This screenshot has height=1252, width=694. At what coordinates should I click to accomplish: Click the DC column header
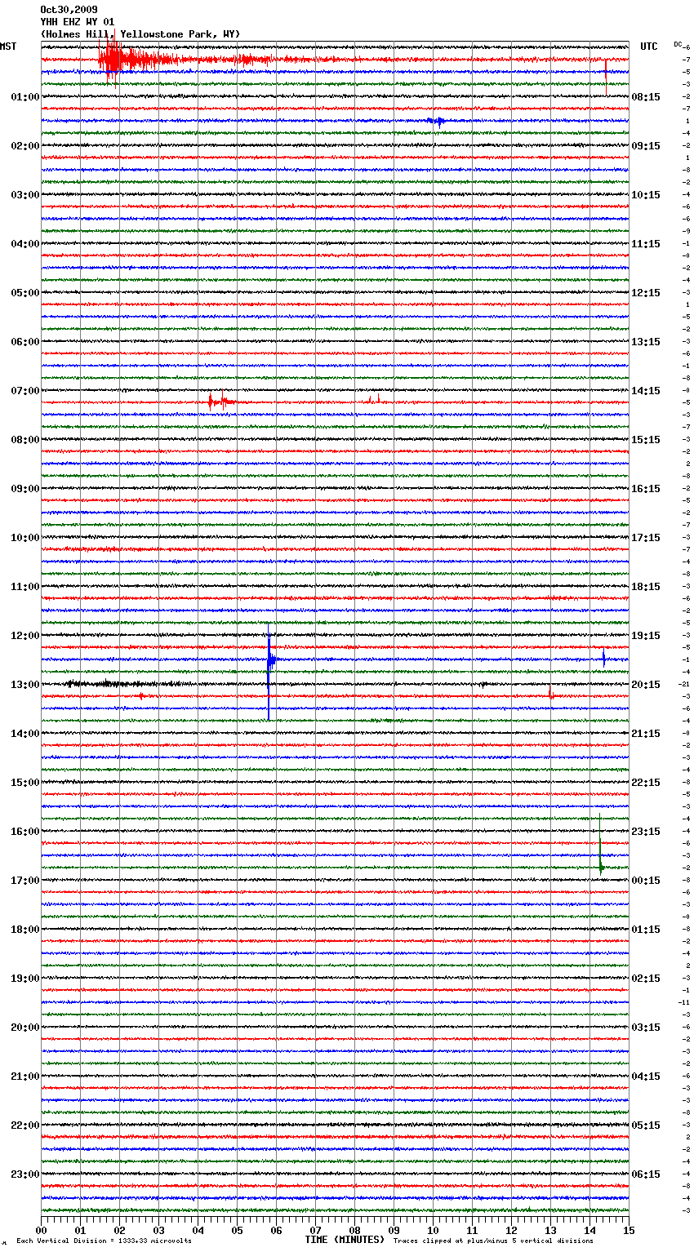678,44
